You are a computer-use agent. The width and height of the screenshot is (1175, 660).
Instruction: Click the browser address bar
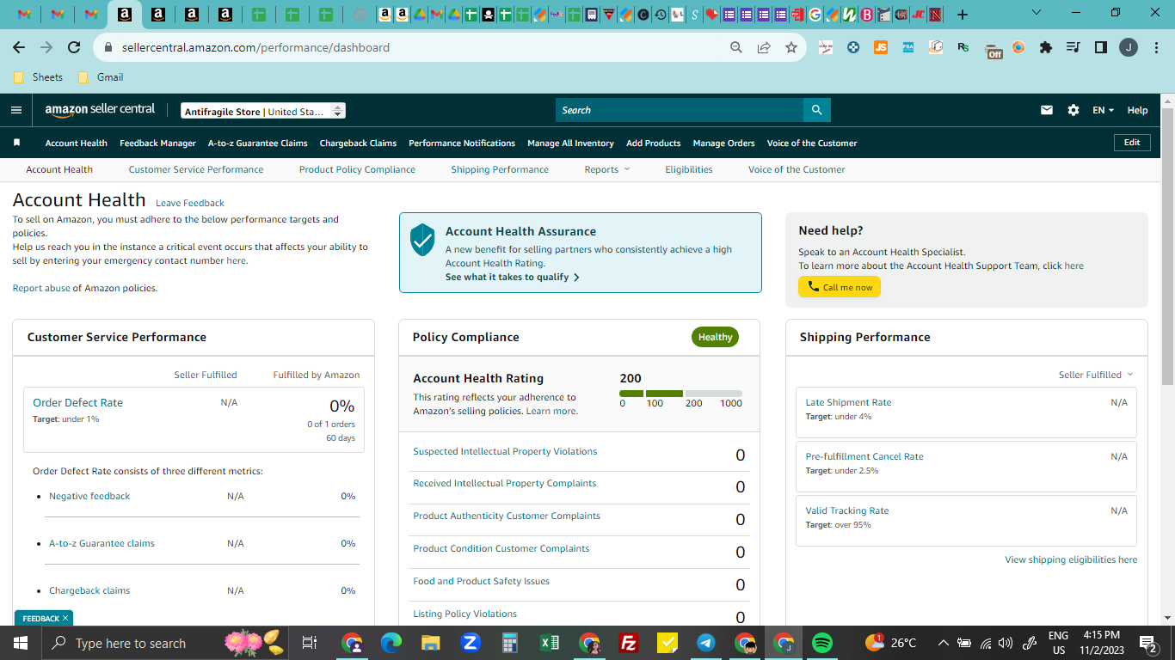pos(413,47)
